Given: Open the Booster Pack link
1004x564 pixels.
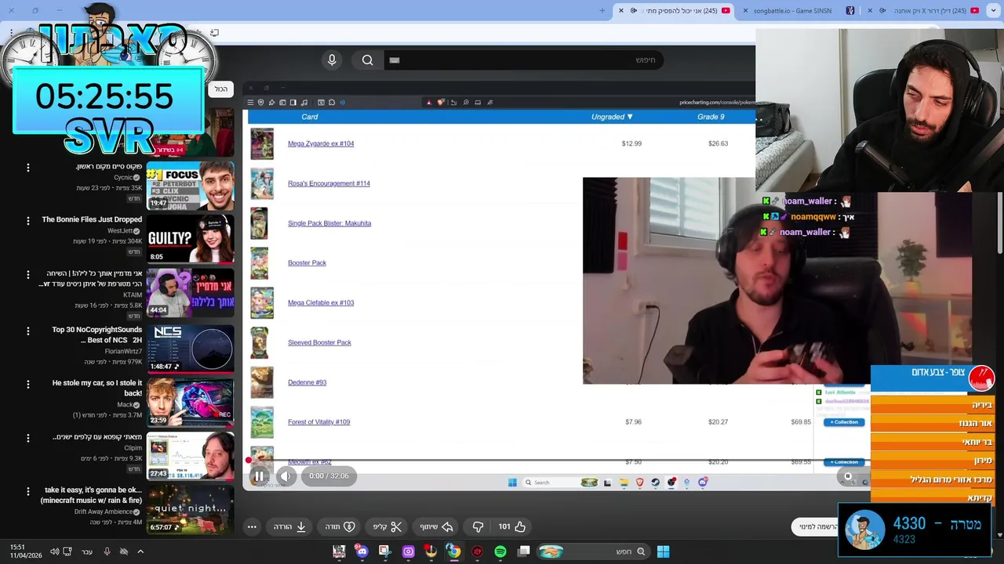Looking at the screenshot, I should click(307, 263).
